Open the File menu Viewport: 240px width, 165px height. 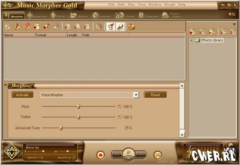111,5
